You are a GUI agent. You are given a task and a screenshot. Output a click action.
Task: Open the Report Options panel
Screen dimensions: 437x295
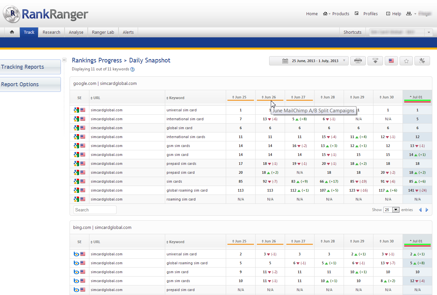30,84
